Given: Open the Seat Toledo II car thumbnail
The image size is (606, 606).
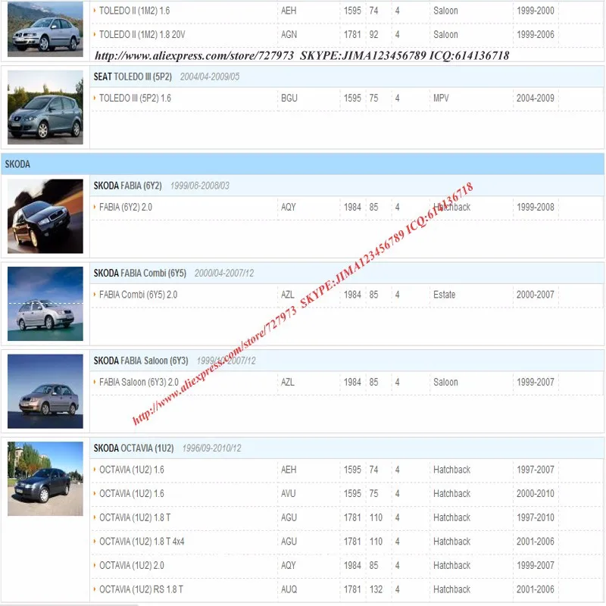Looking at the screenshot, I should tap(45, 29).
